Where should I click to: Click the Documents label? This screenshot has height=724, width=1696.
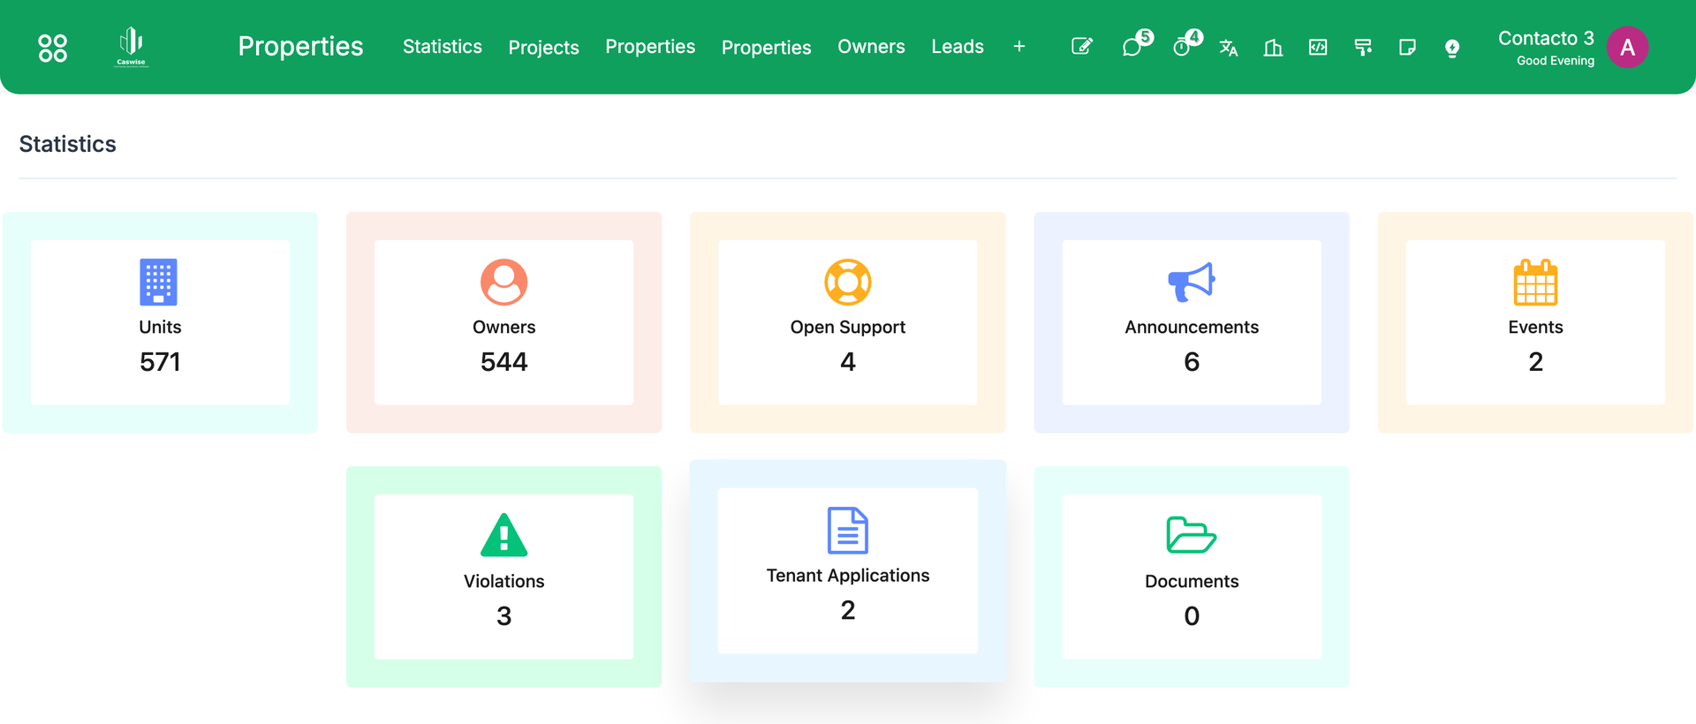coord(1192,581)
